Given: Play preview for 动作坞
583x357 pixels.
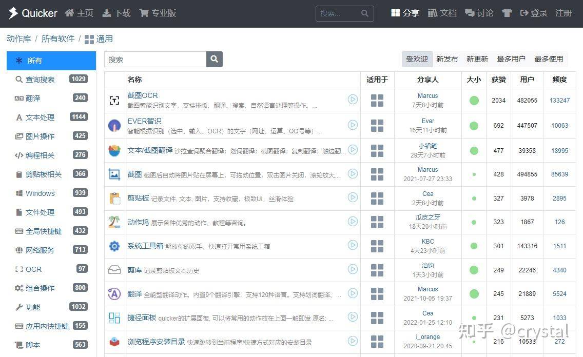Looking at the screenshot, I should [x=353, y=222].
